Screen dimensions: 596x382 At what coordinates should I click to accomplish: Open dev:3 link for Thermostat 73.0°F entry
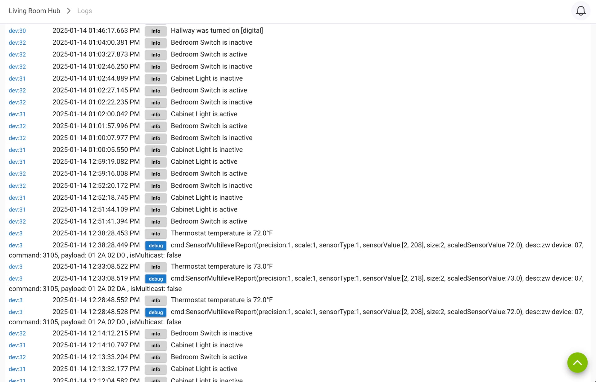(16, 267)
